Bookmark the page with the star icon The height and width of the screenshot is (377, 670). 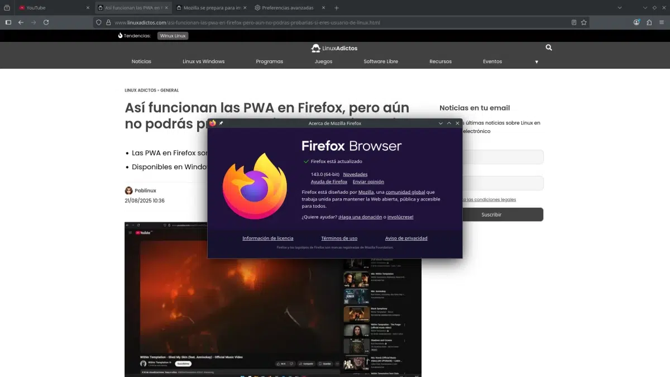584,22
